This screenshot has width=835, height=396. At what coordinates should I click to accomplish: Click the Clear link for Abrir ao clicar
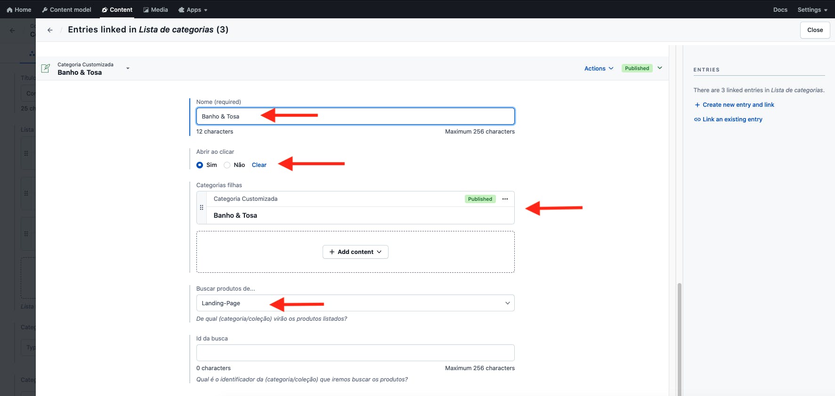[259, 165]
